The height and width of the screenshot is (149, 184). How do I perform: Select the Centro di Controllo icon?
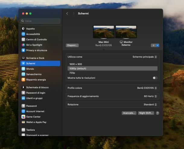coord(23,40)
